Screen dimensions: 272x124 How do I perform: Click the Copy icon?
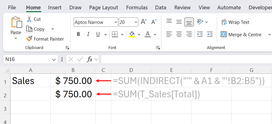[x=29, y=29]
